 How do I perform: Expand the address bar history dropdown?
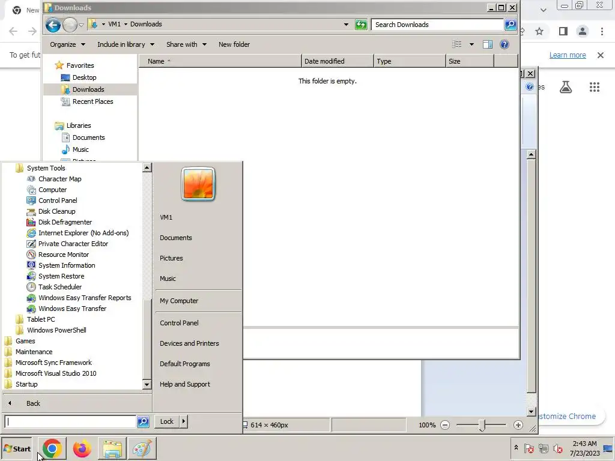tap(346, 24)
